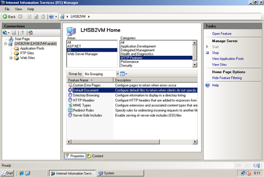Click the Delete connection globe icon

click(x=30, y=33)
